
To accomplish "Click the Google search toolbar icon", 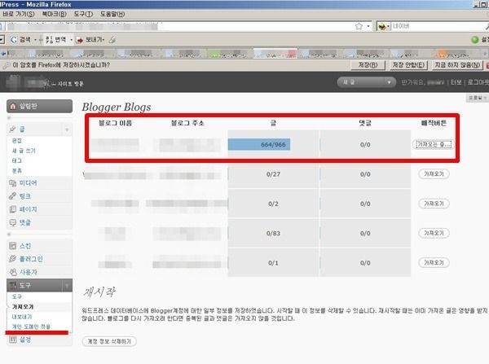I will (13, 40).
